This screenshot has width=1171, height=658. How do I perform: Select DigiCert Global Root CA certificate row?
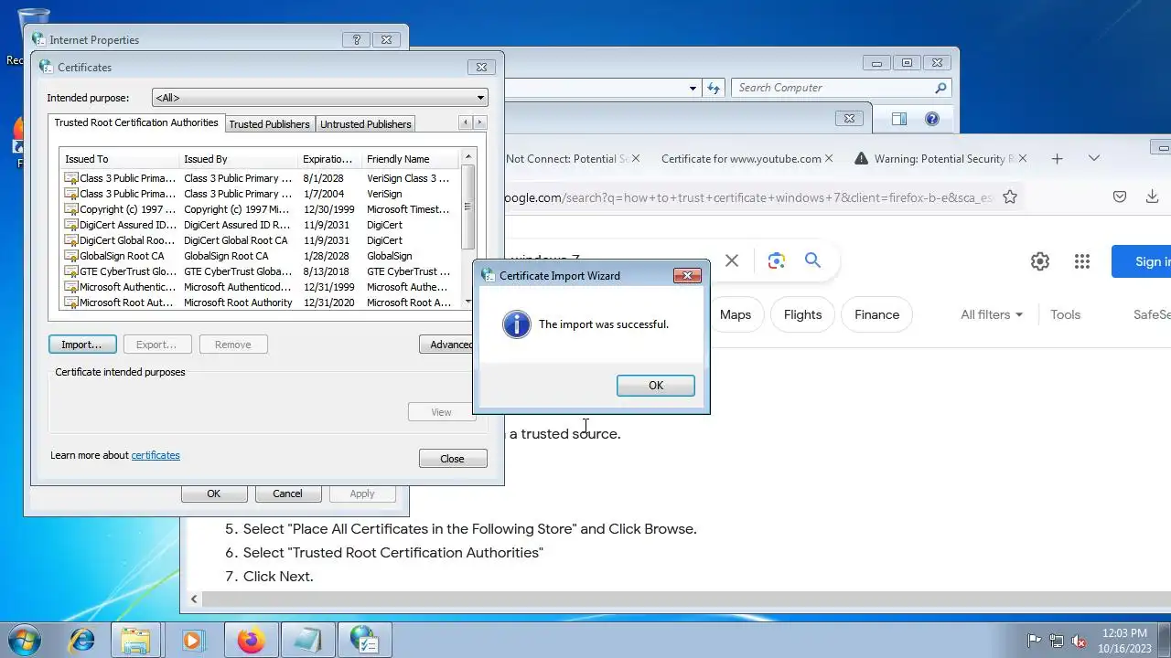[260, 240]
